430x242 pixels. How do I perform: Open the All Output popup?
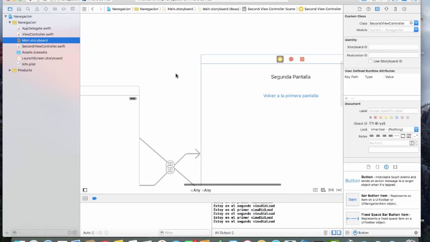(224, 233)
